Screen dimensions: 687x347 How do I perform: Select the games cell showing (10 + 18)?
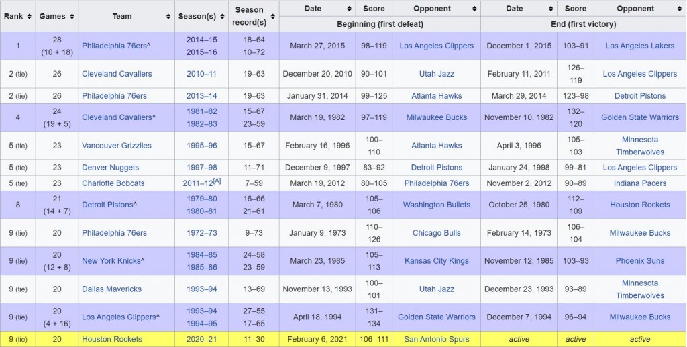(57, 46)
